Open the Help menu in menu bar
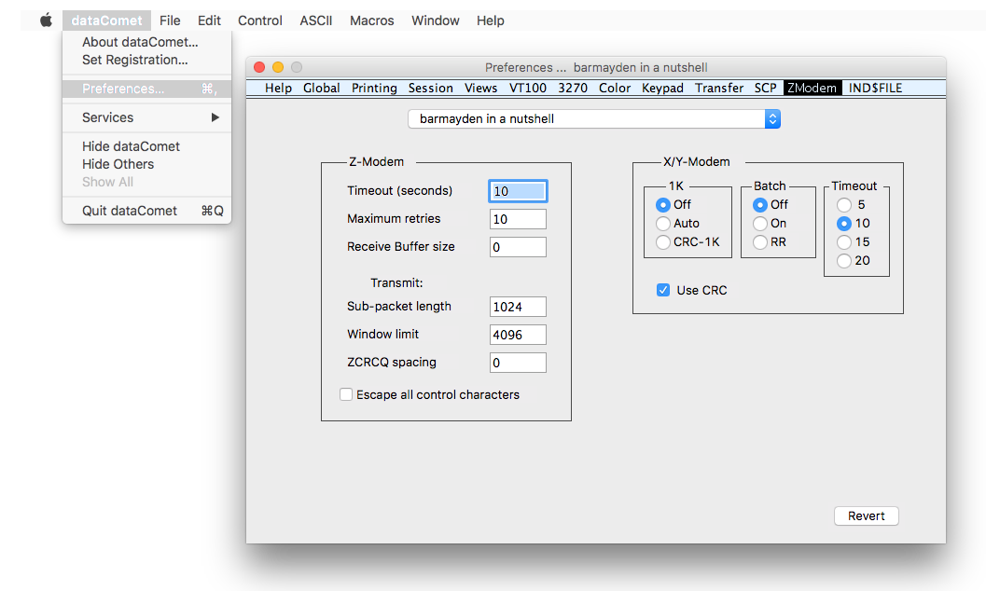 [x=490, y=21]
